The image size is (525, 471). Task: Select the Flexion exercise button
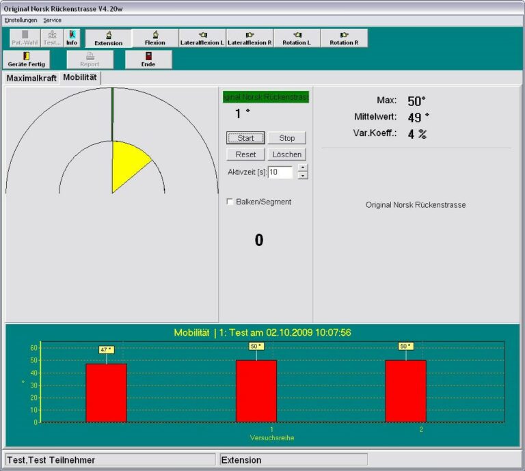coord(155,38)
